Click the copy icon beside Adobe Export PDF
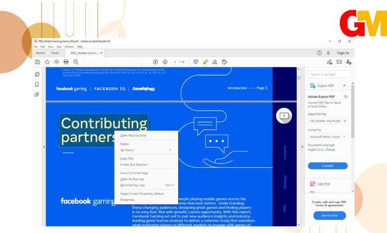 click(x=346, y=97)
